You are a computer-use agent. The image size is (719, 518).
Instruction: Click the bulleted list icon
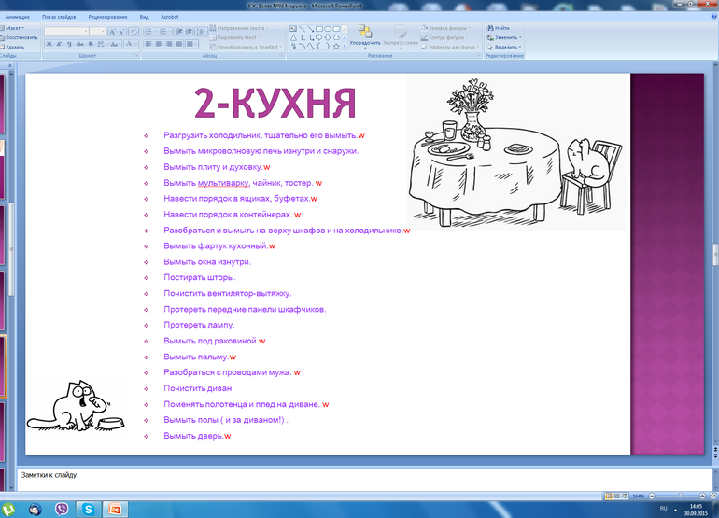[x=149, y=31]
